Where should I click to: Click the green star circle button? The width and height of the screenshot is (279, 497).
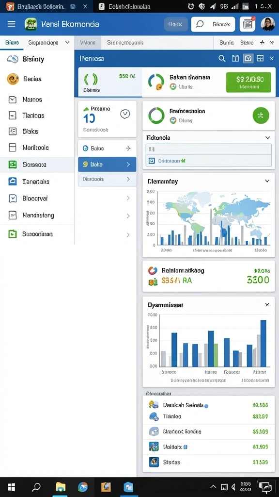click(x=261, y=116)
